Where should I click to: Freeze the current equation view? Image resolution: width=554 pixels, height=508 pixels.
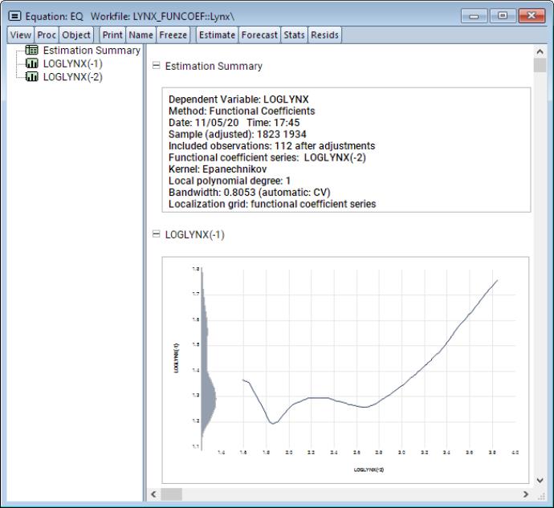click(173, 35)
